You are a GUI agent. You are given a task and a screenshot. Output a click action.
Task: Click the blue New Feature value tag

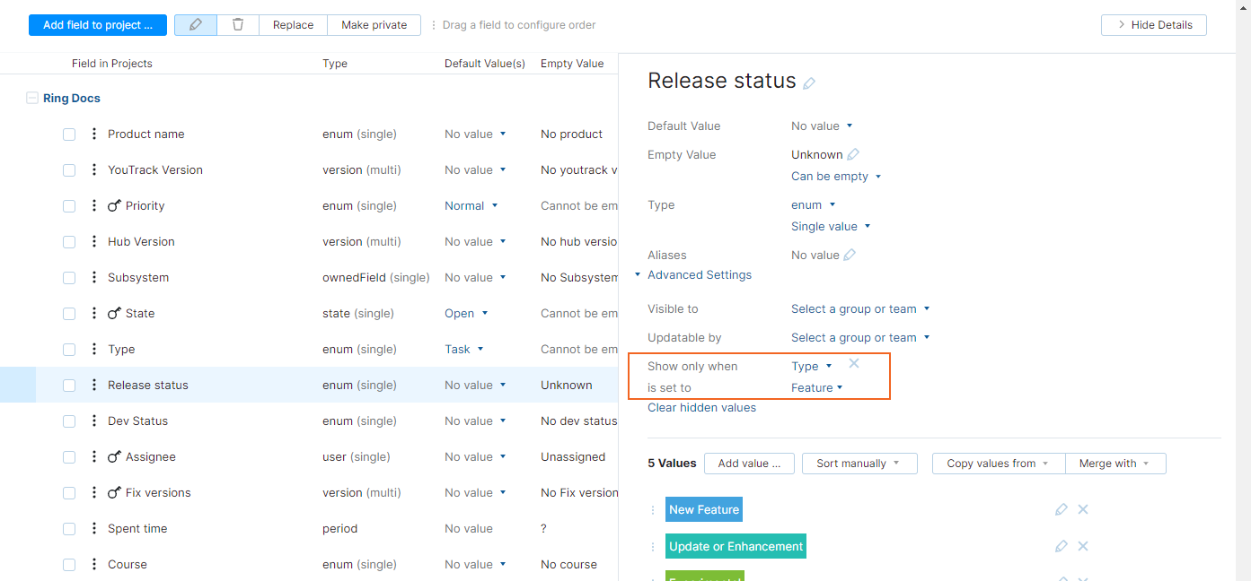pyautogui.click(x=703, y=509)
